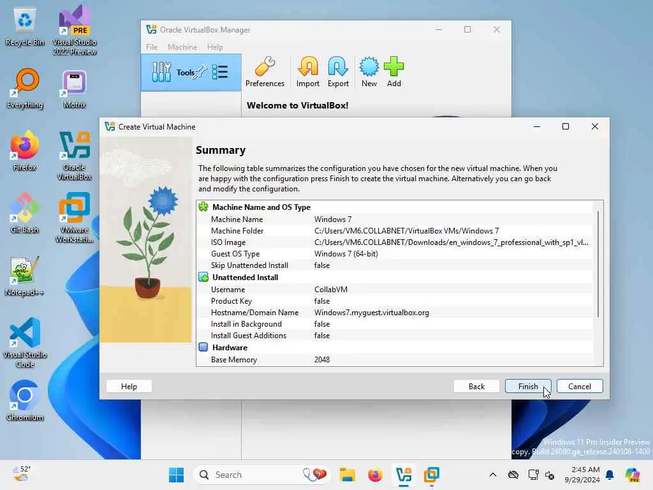Open Recycle Bin desktop icon
The width and height of the screenshot is (653, 490).
point(25,27)
